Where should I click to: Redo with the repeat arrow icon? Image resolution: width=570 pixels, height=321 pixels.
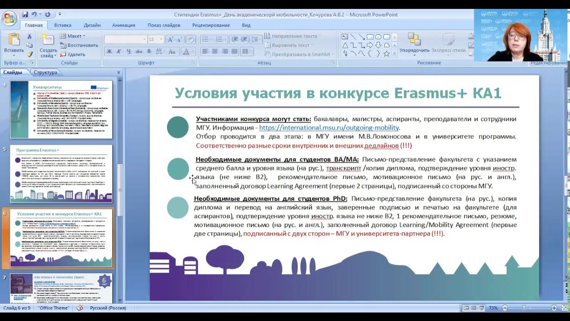tap(48, 15)
